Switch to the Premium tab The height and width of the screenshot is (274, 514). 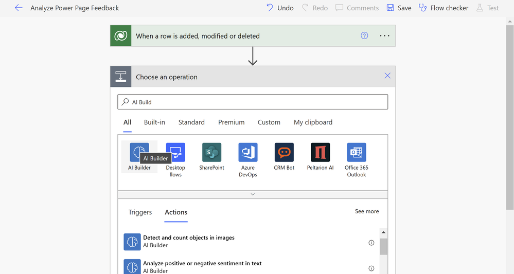click(232, 122)
